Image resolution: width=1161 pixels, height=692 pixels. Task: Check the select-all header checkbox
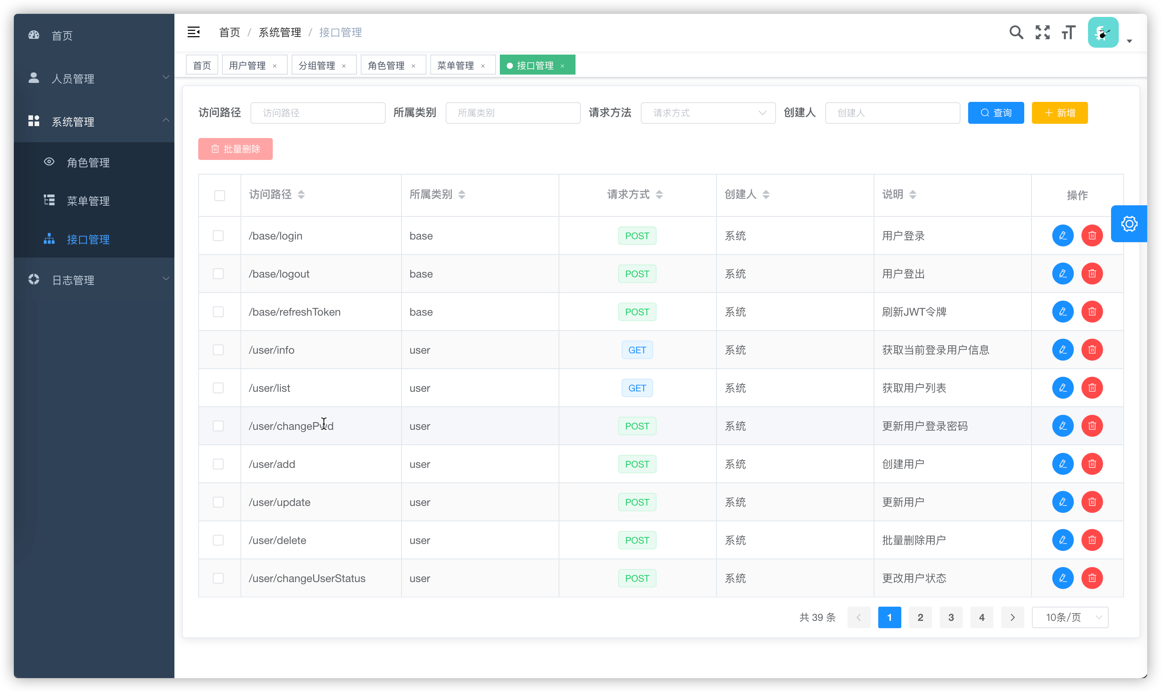pos(219,195)
